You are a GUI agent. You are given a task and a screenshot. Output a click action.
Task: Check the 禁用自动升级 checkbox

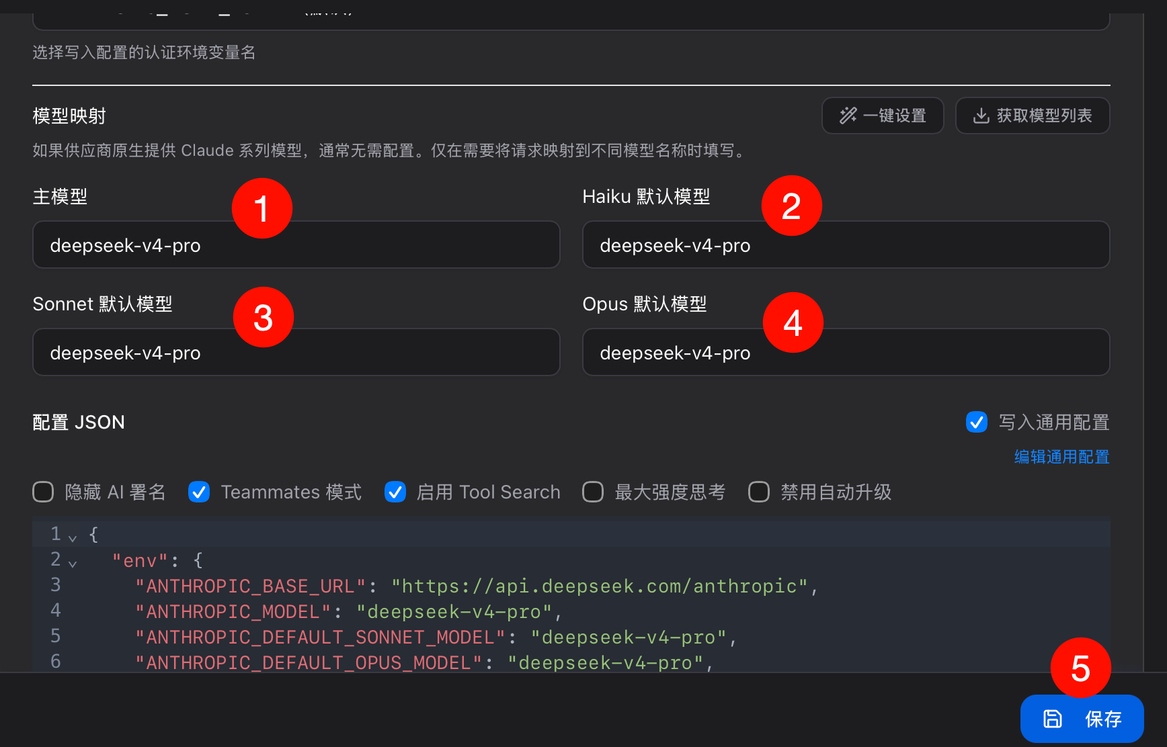(x=759, y=492)
